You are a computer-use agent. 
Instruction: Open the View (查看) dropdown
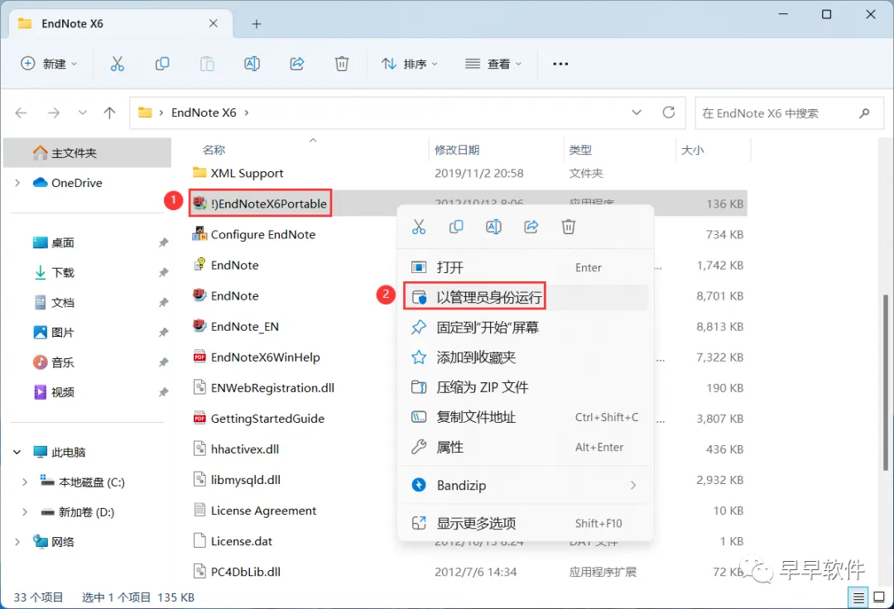tap(493, 64)
